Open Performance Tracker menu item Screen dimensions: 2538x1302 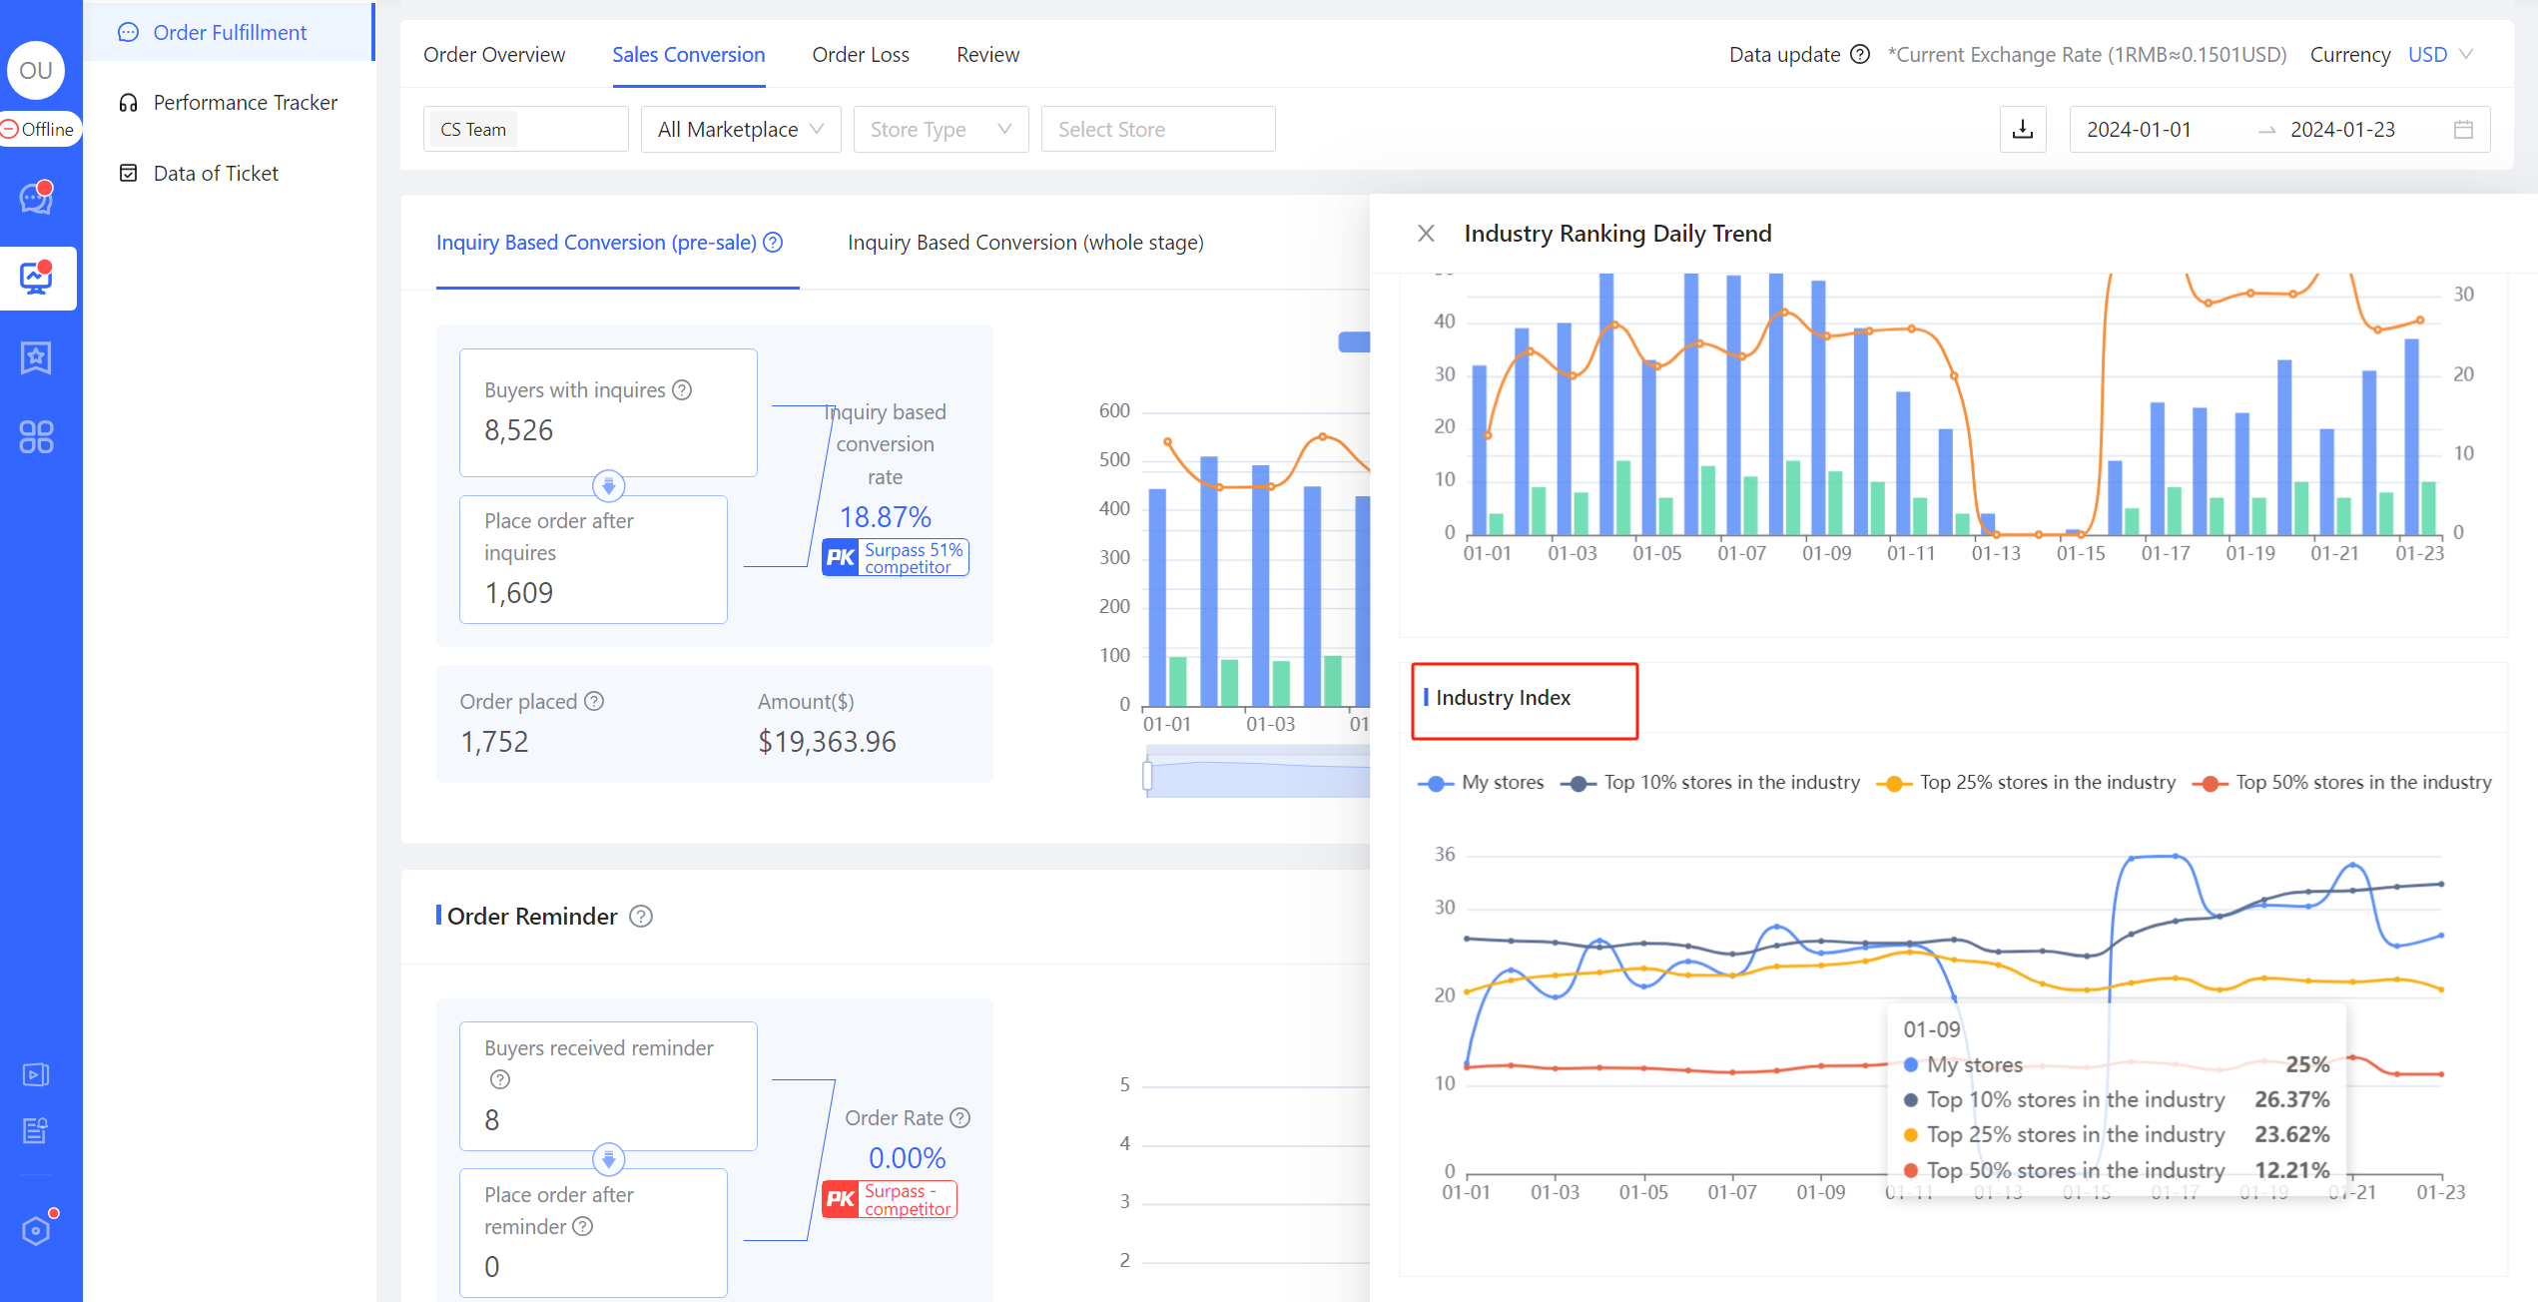coord(230,103)
